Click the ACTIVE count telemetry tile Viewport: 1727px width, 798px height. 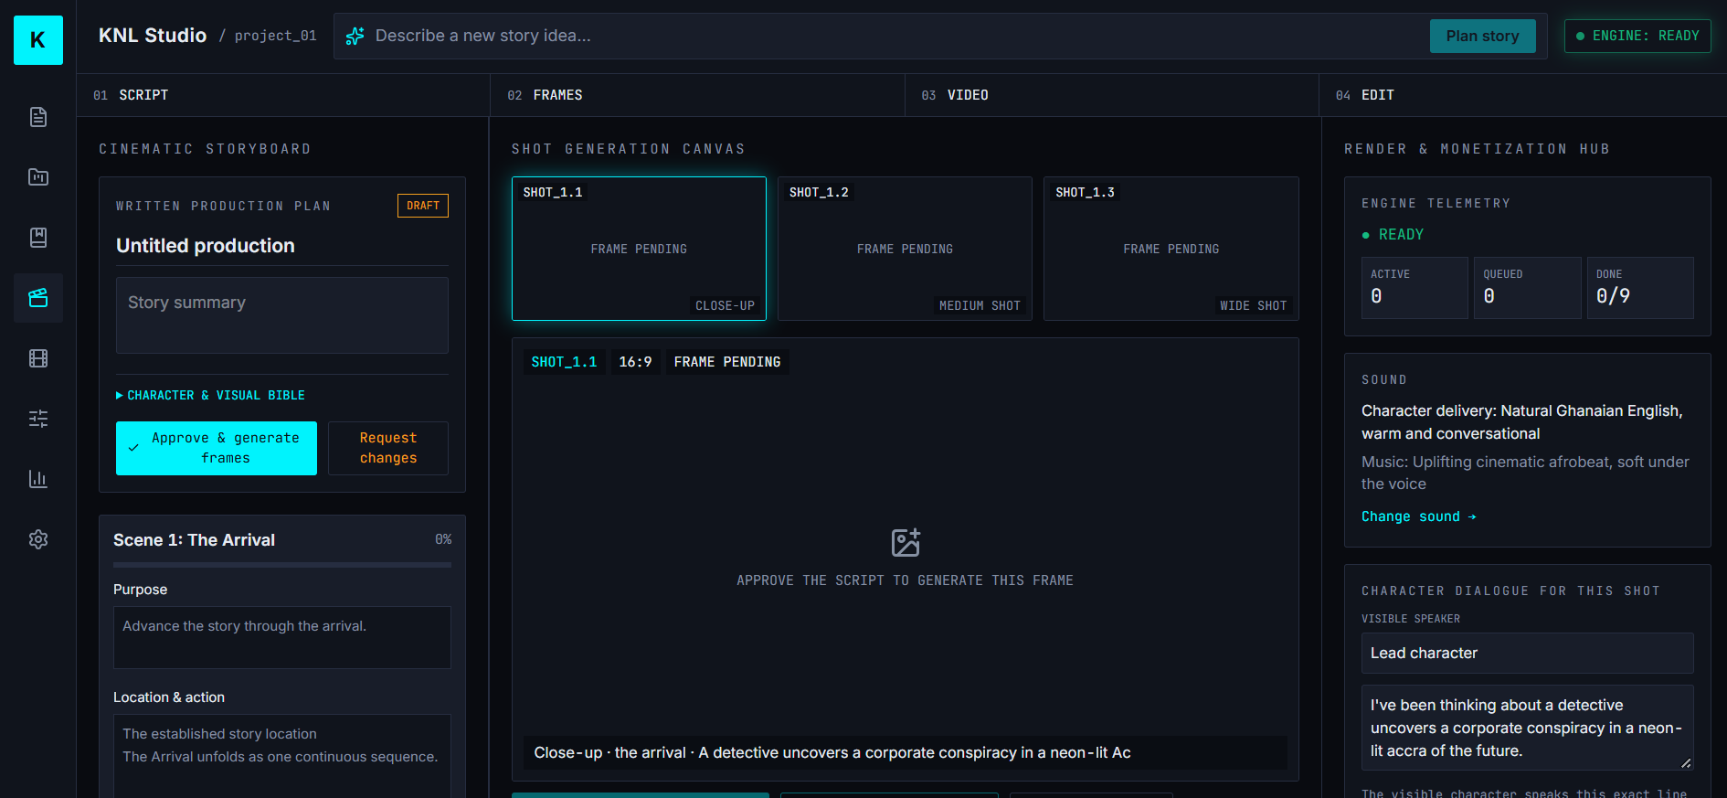pos(1414,288)
